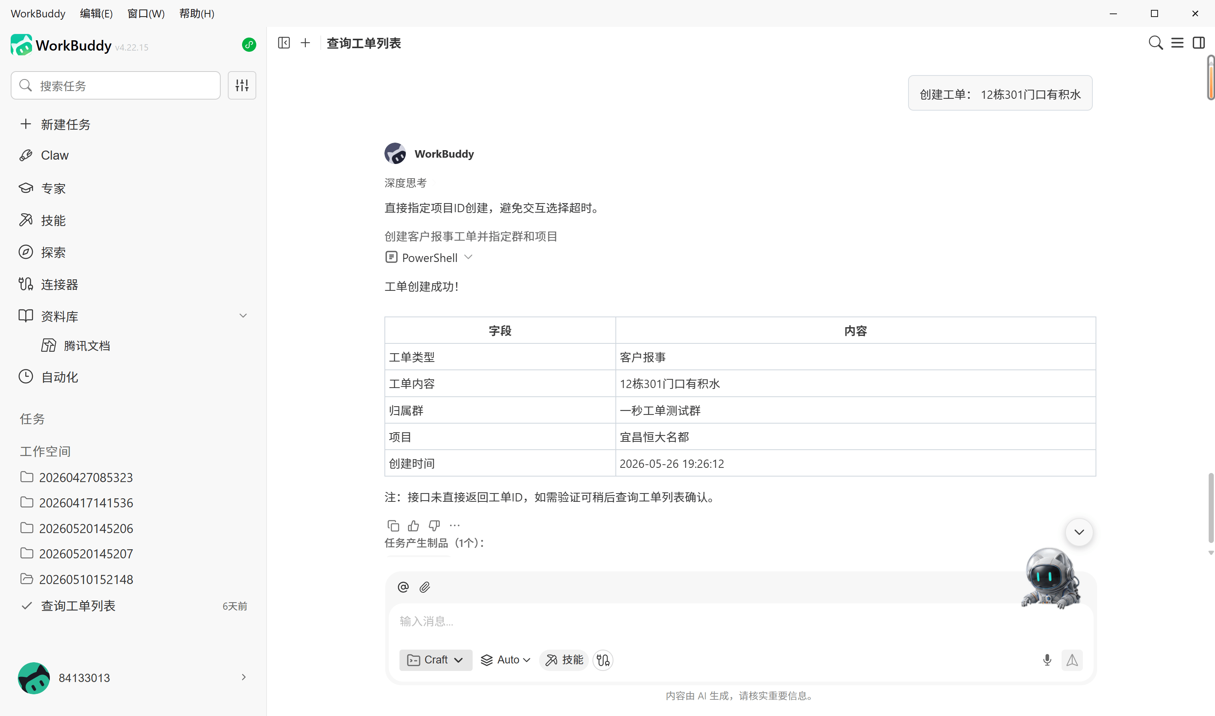This screenshot has height=716, width=1215.
Task: Click the maximize window button
Action: [x=1154, y=13]
